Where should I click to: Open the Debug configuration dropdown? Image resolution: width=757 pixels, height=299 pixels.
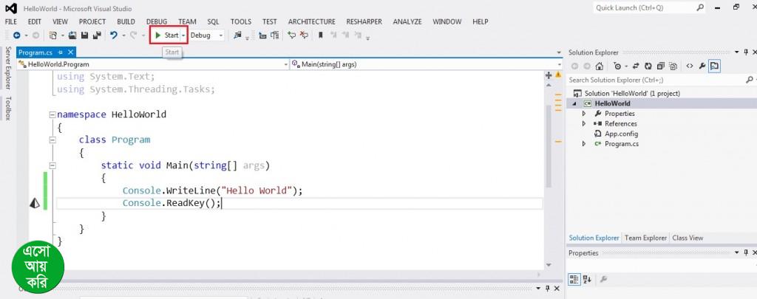220,35
